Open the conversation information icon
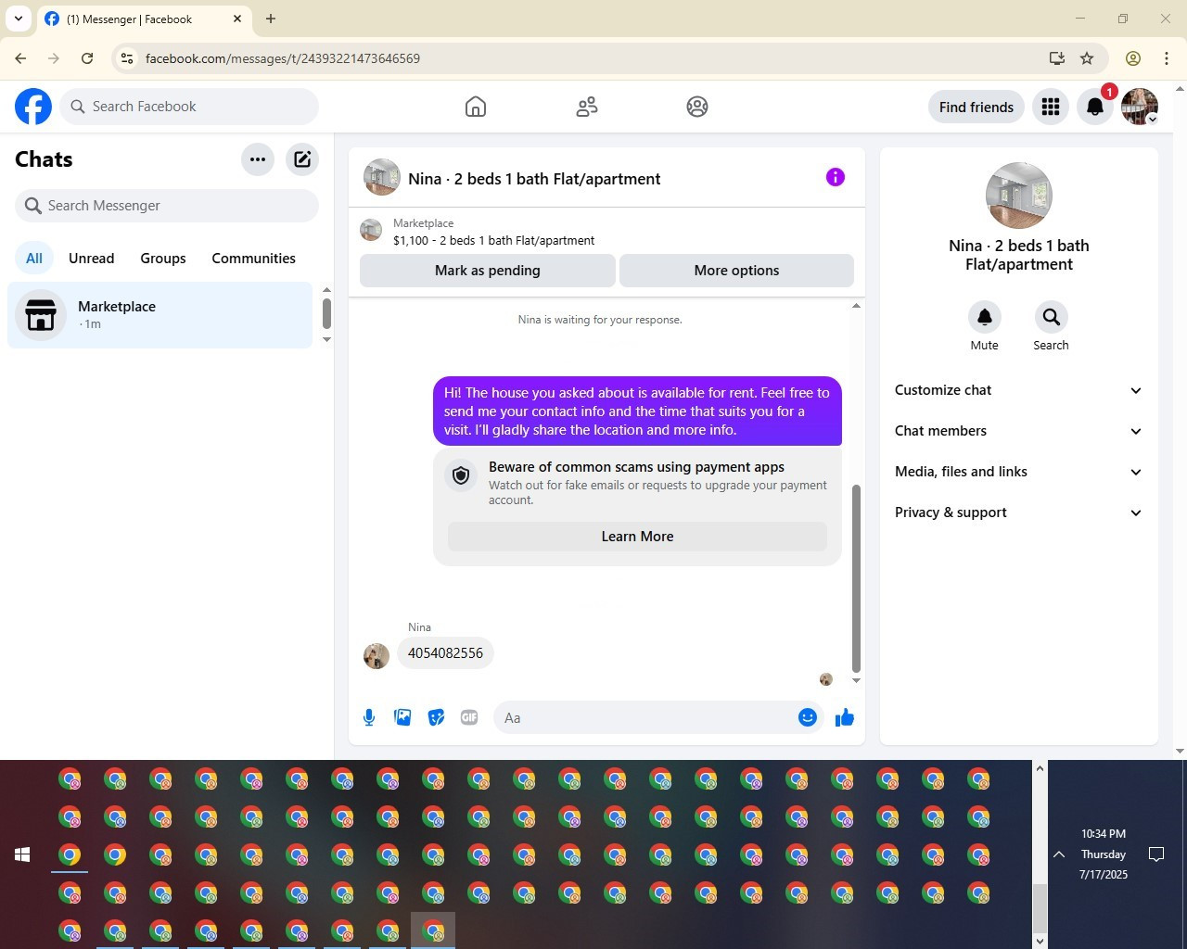Image resolution: width=1187 pixels, height=949 pixels. pyautogui.click(x=836, y=177)
